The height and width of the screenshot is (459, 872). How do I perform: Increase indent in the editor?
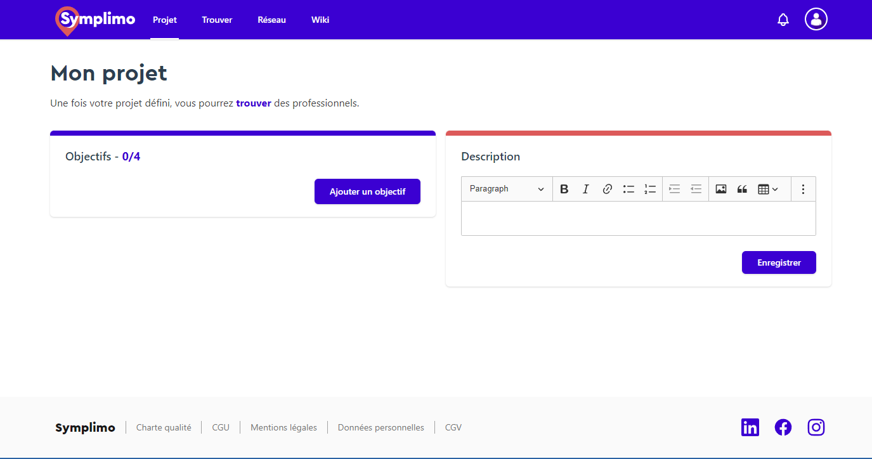click(x=675, y=189)
